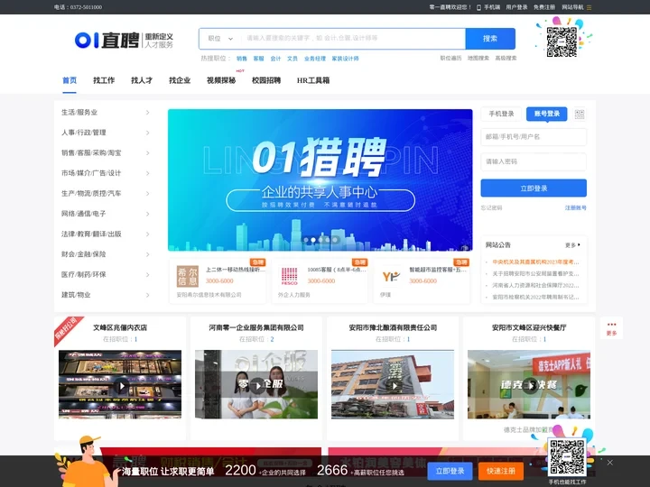The width and height of the screenshot is (650, 487).
Task: Expand the 建筑/物业 category
Action: [147, 295]
